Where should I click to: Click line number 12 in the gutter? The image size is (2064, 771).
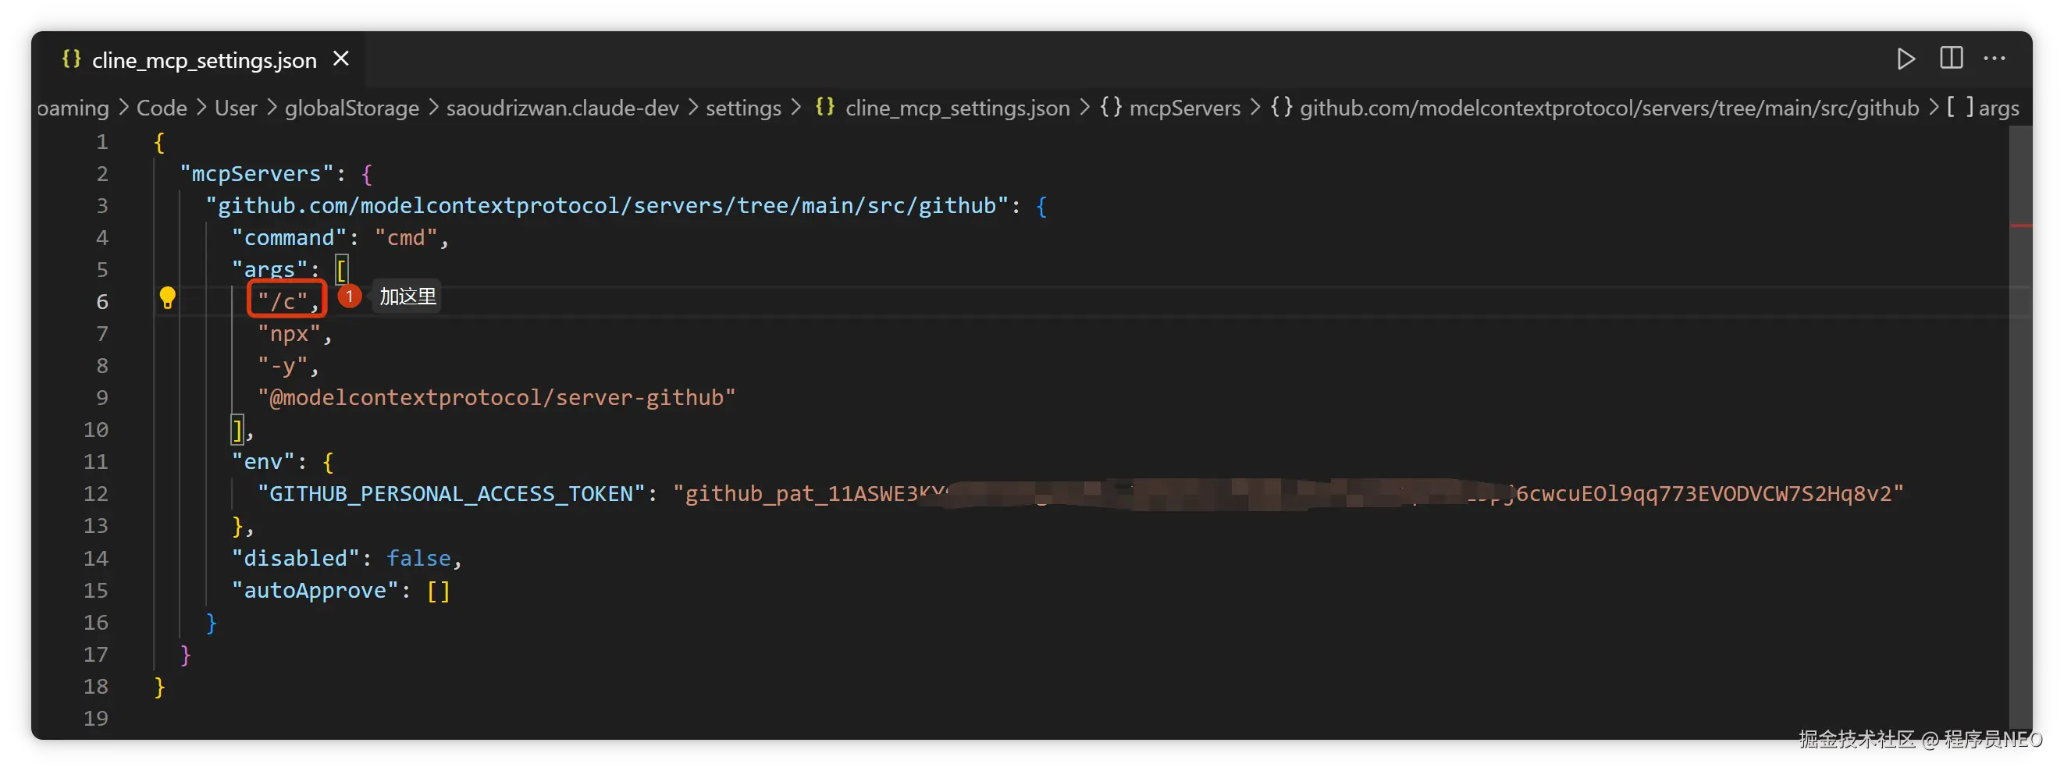(x=95, y=494)
